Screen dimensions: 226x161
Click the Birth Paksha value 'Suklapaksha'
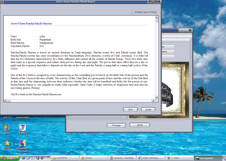(46, 43)
